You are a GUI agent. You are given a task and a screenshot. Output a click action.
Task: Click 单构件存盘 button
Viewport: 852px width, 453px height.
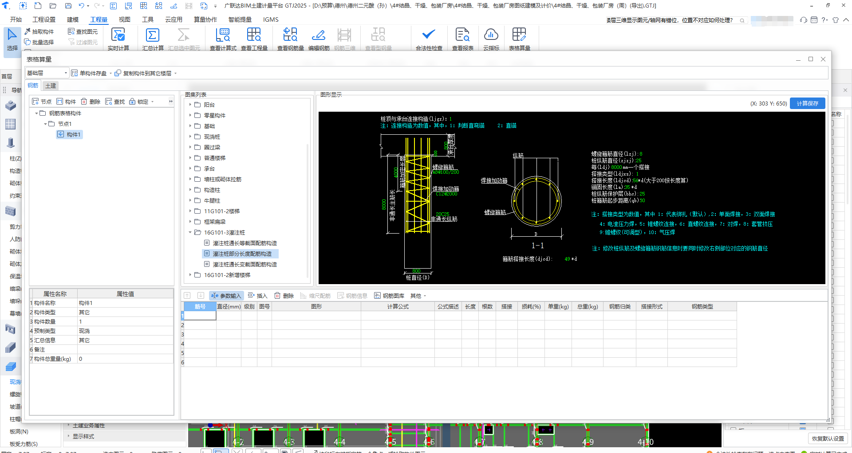pyautogui.click(x=89, y=73)
